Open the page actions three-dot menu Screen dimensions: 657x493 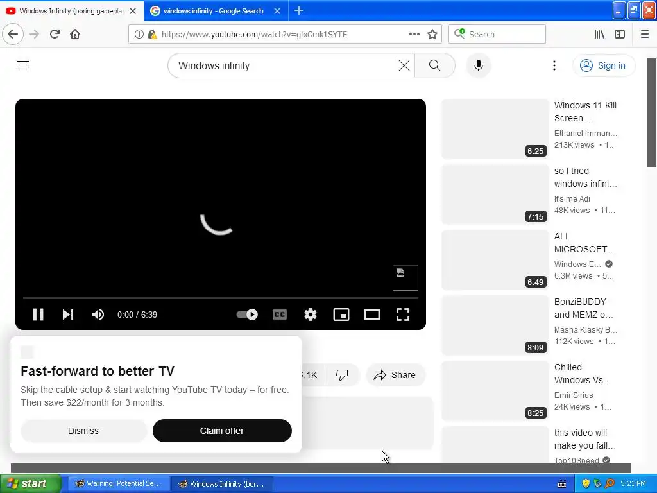[x=414, y=34]
